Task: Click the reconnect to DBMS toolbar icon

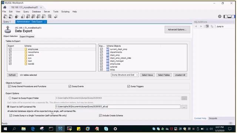Action: (56, 16)
